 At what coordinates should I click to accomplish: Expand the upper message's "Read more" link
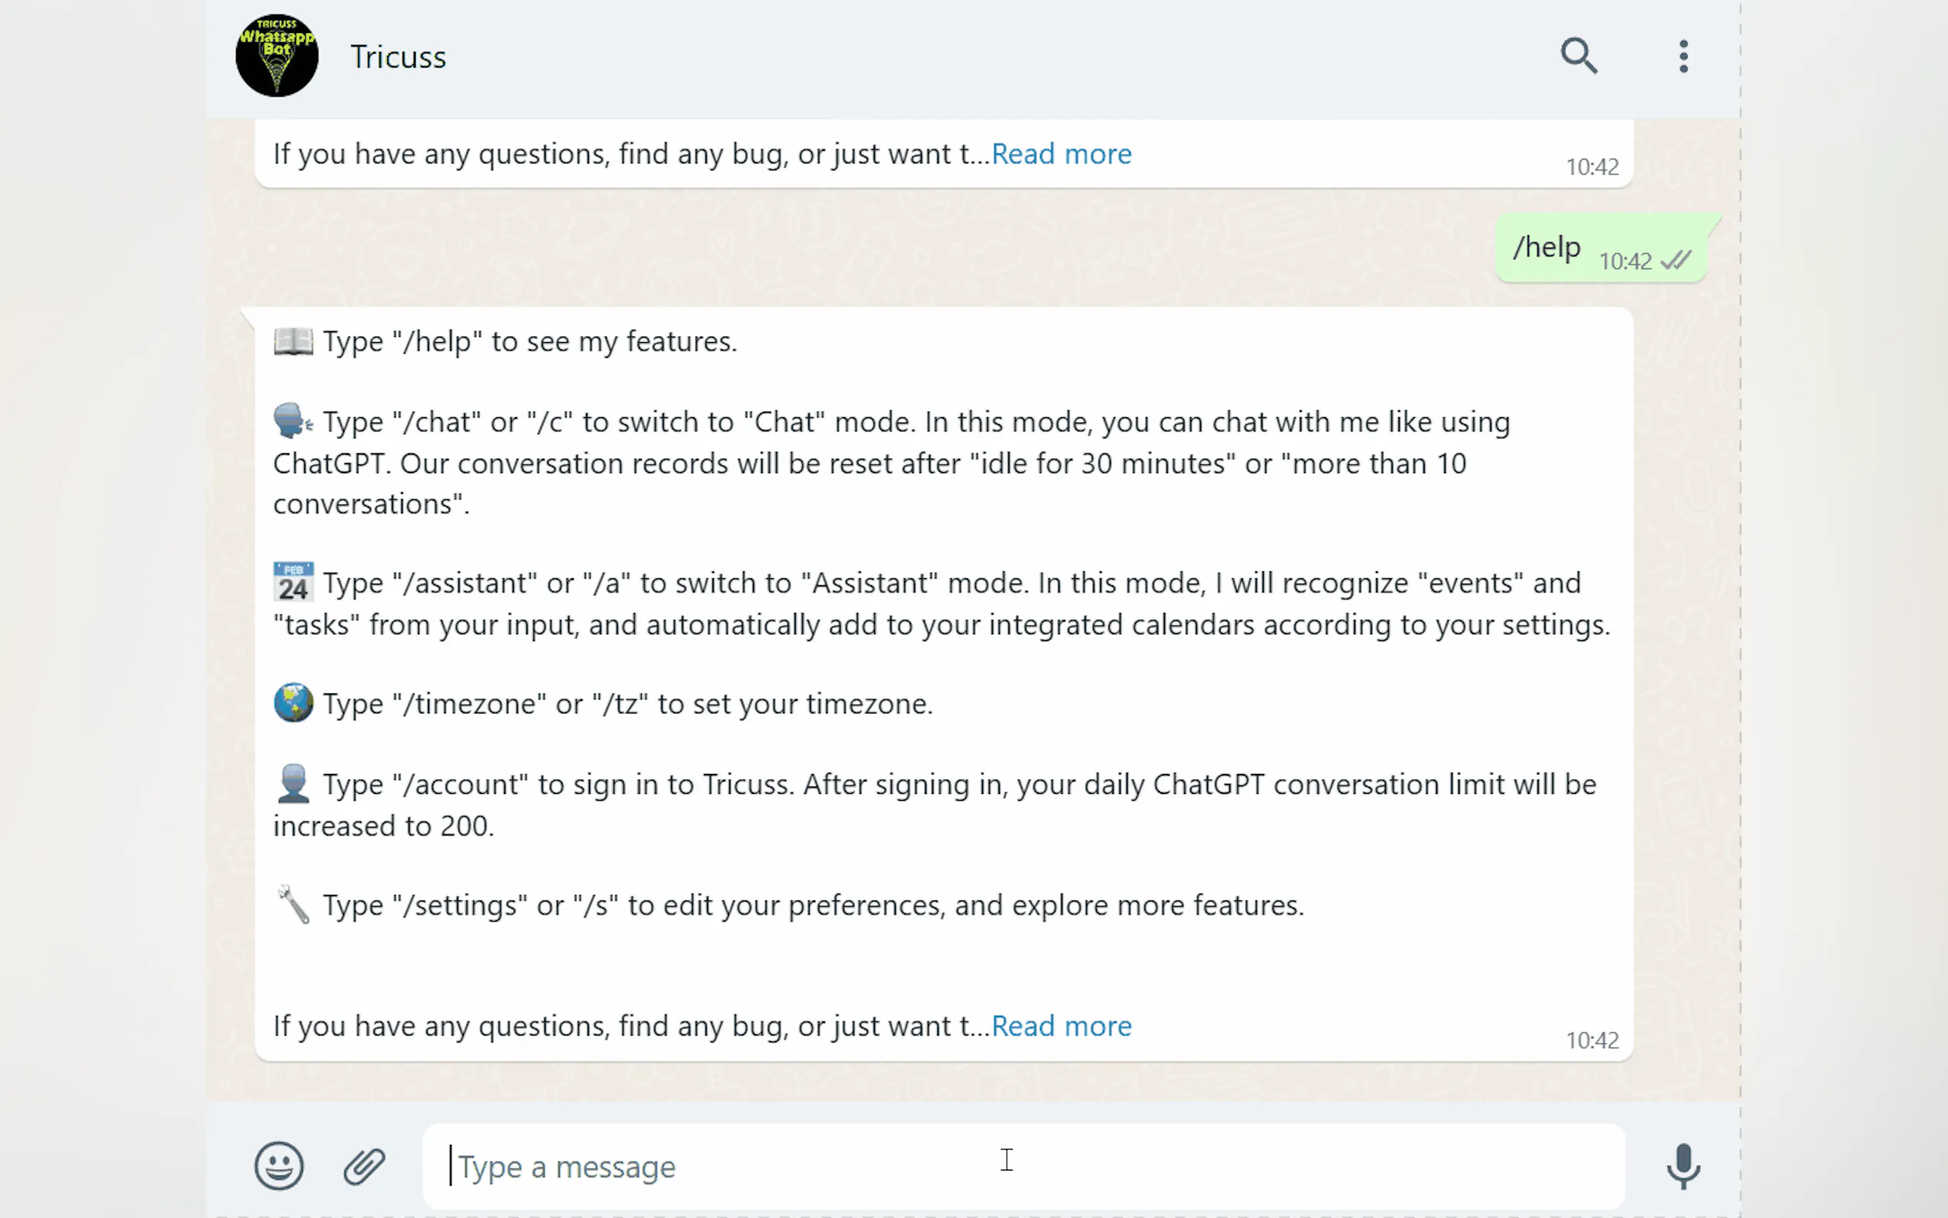click(1061, 154)
